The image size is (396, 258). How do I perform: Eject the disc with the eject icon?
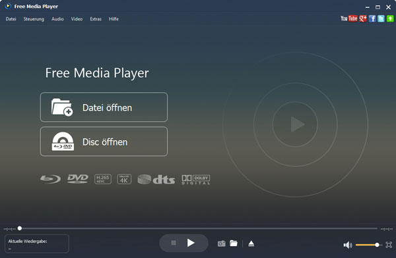(x=251, y=244)
